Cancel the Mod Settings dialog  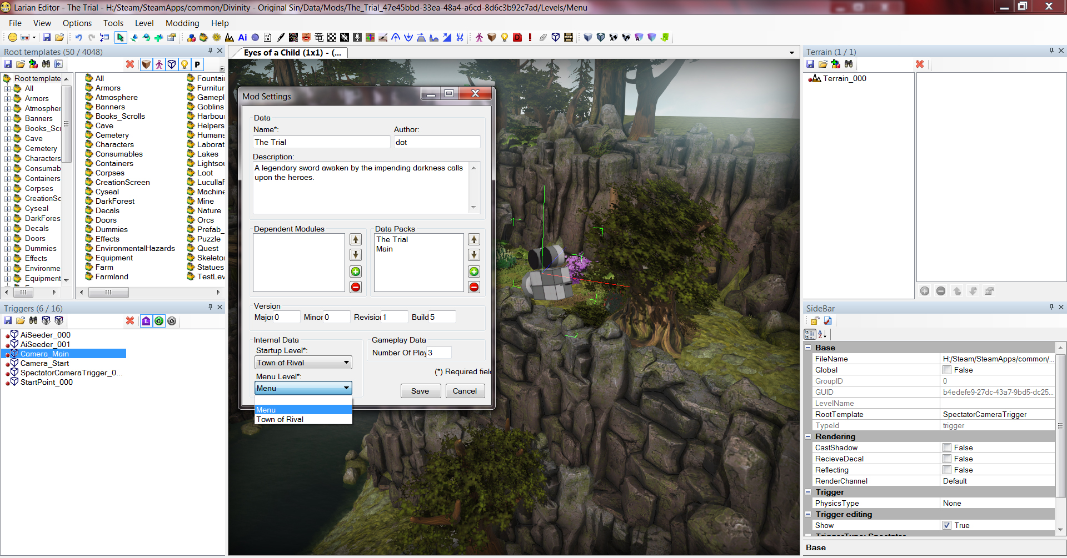[465, 391]
